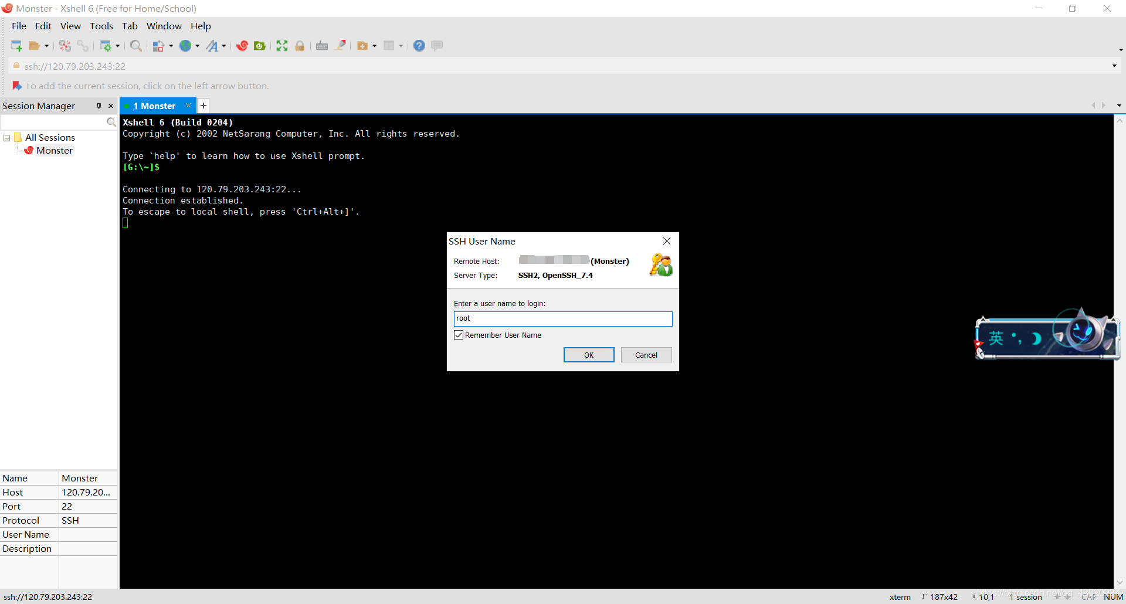Screen dimensions: 1126x604
Task: Click the New File Transfer folder icon
Action: [362, 46]
